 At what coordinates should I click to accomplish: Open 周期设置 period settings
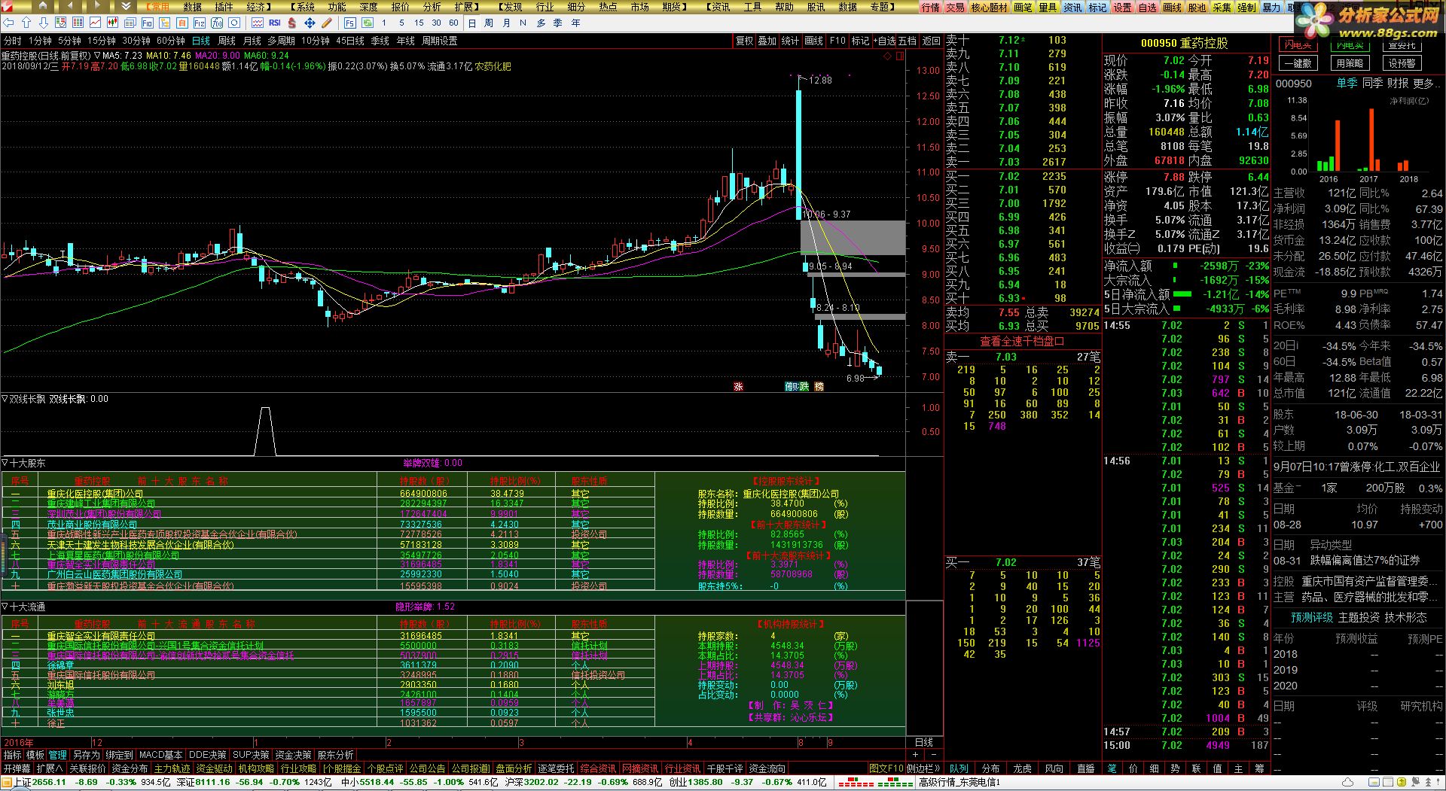pos(439,41)
